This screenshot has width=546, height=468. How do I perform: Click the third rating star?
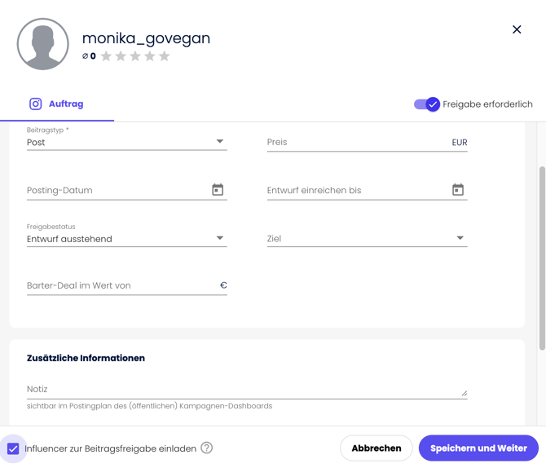(x=135, y=55)
